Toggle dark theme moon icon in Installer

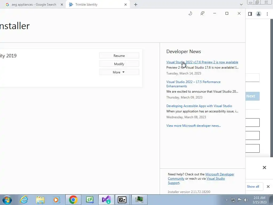[190, 13]
